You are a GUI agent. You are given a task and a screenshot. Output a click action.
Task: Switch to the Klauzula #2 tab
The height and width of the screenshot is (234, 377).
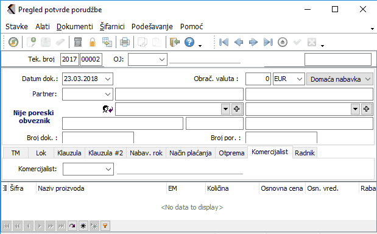click(105, 153)
